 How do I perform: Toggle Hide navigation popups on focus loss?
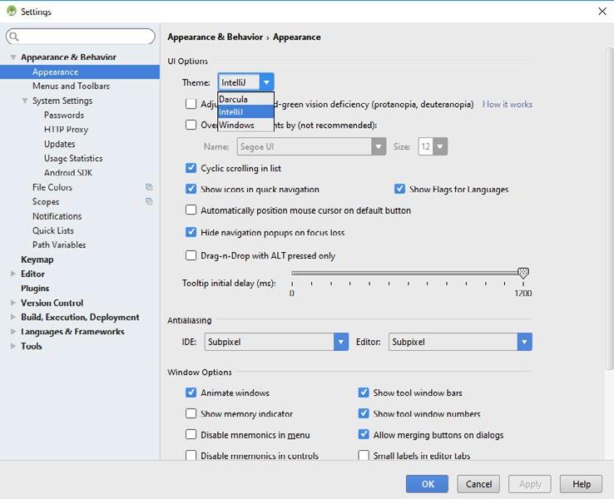[x=191, y=232]
